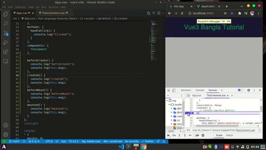Click the main* git branch in status bar
266x150 pixels.
(x=15, y=141)
